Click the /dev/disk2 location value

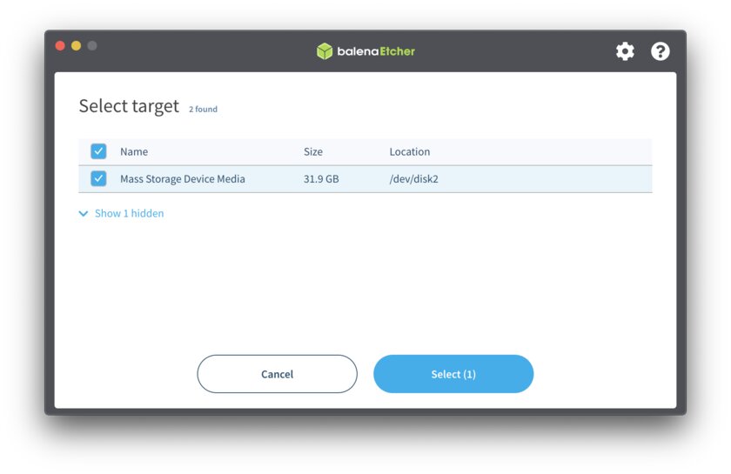pos(413,179)
